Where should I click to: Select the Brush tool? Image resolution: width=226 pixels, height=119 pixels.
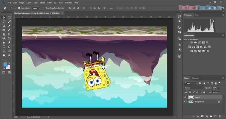[x=9, y=30]
